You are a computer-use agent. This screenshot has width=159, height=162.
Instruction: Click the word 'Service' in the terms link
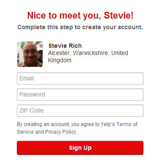(x=25, y=132)
